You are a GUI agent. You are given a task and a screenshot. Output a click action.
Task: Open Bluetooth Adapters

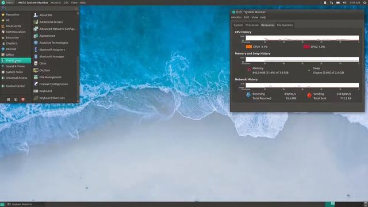[55, 49]
